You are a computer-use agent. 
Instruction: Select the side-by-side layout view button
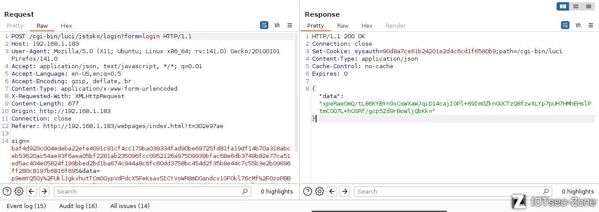pos(563,6)
